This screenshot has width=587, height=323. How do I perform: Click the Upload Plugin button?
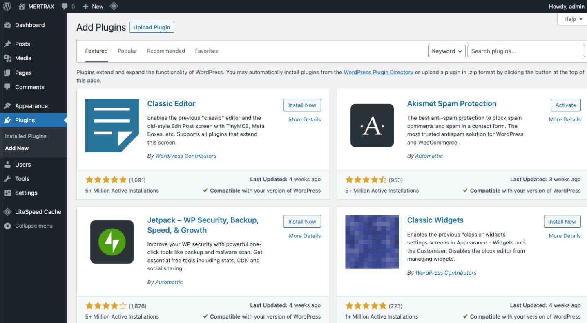pyautogui.click(x=152, y=27)
